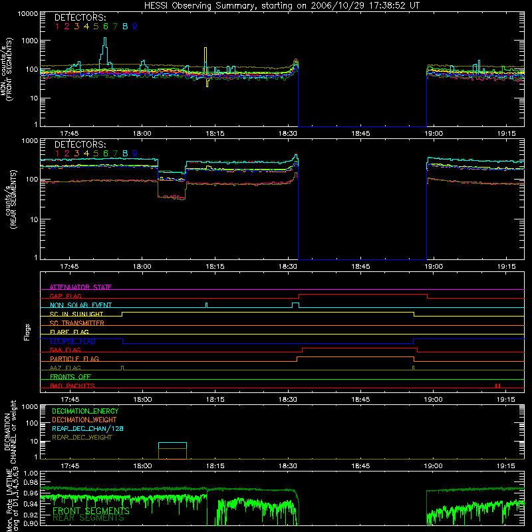Click the NON_SOLAR_EVENT flag label
The width and height of the screenshot is (532, 532).
coord(80,305)
